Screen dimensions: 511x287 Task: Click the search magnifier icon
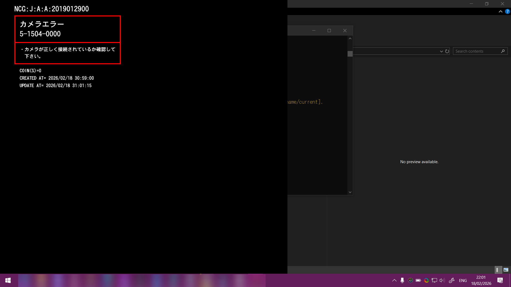tap(503, 51)
